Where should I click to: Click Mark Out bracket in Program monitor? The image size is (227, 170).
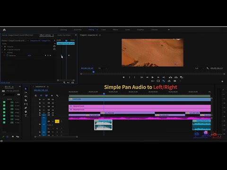134,77
